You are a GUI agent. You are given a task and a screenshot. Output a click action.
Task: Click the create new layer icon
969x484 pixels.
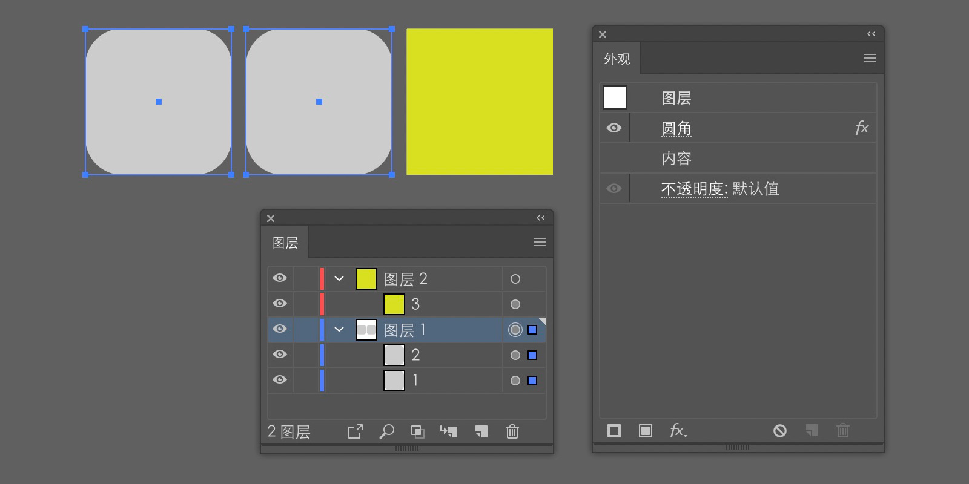pos(481,431)
